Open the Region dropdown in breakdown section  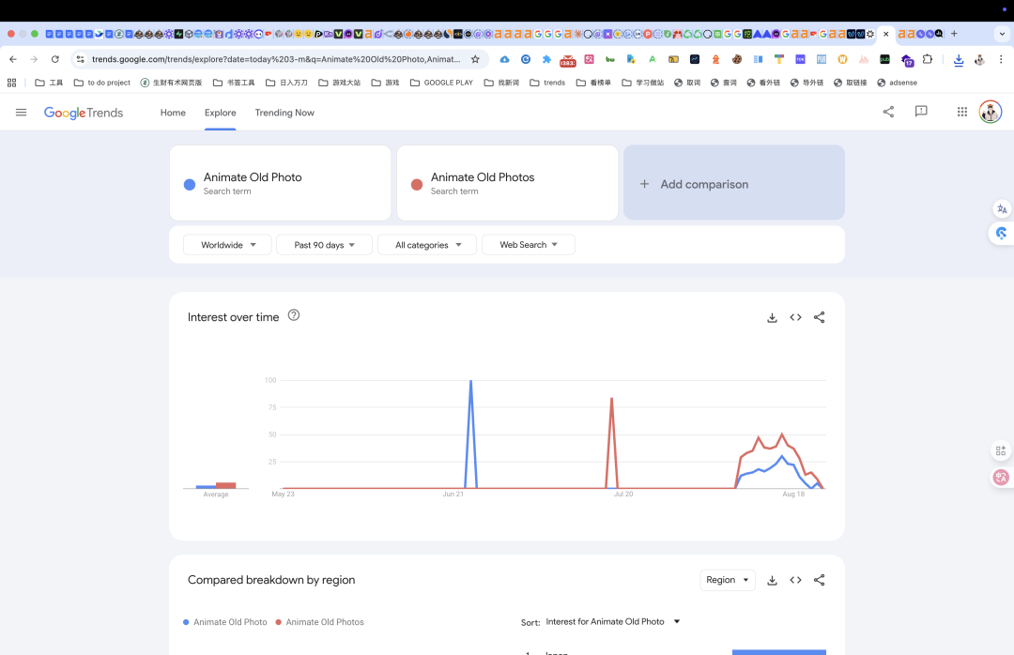tap(727, 580)
